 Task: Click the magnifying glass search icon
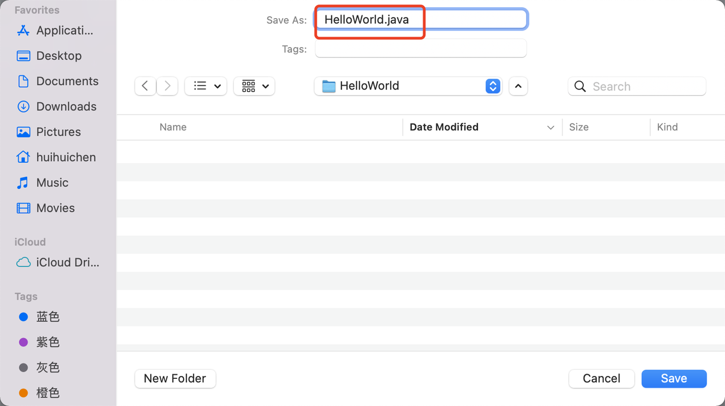[580, 86]
